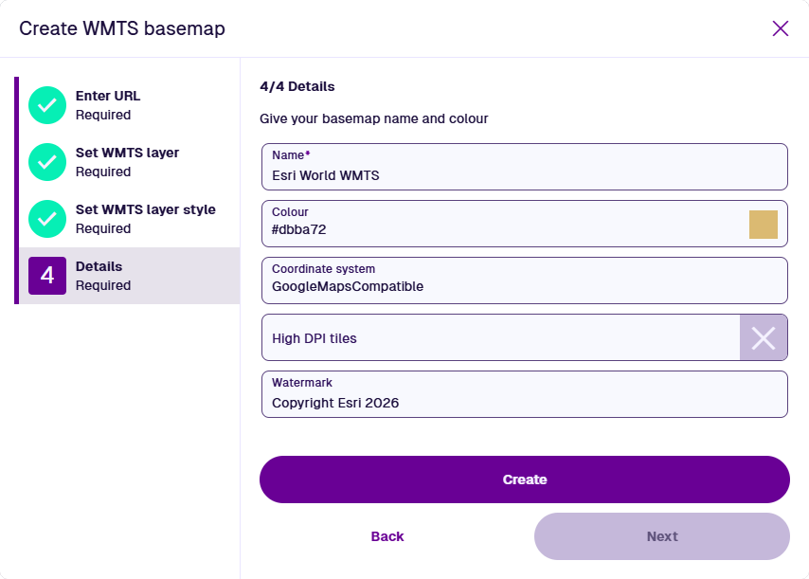Click the Coordinate system field
809x579 pixels.
pos(524,286)
